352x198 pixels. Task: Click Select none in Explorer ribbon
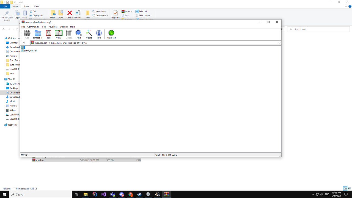[143, 15]
